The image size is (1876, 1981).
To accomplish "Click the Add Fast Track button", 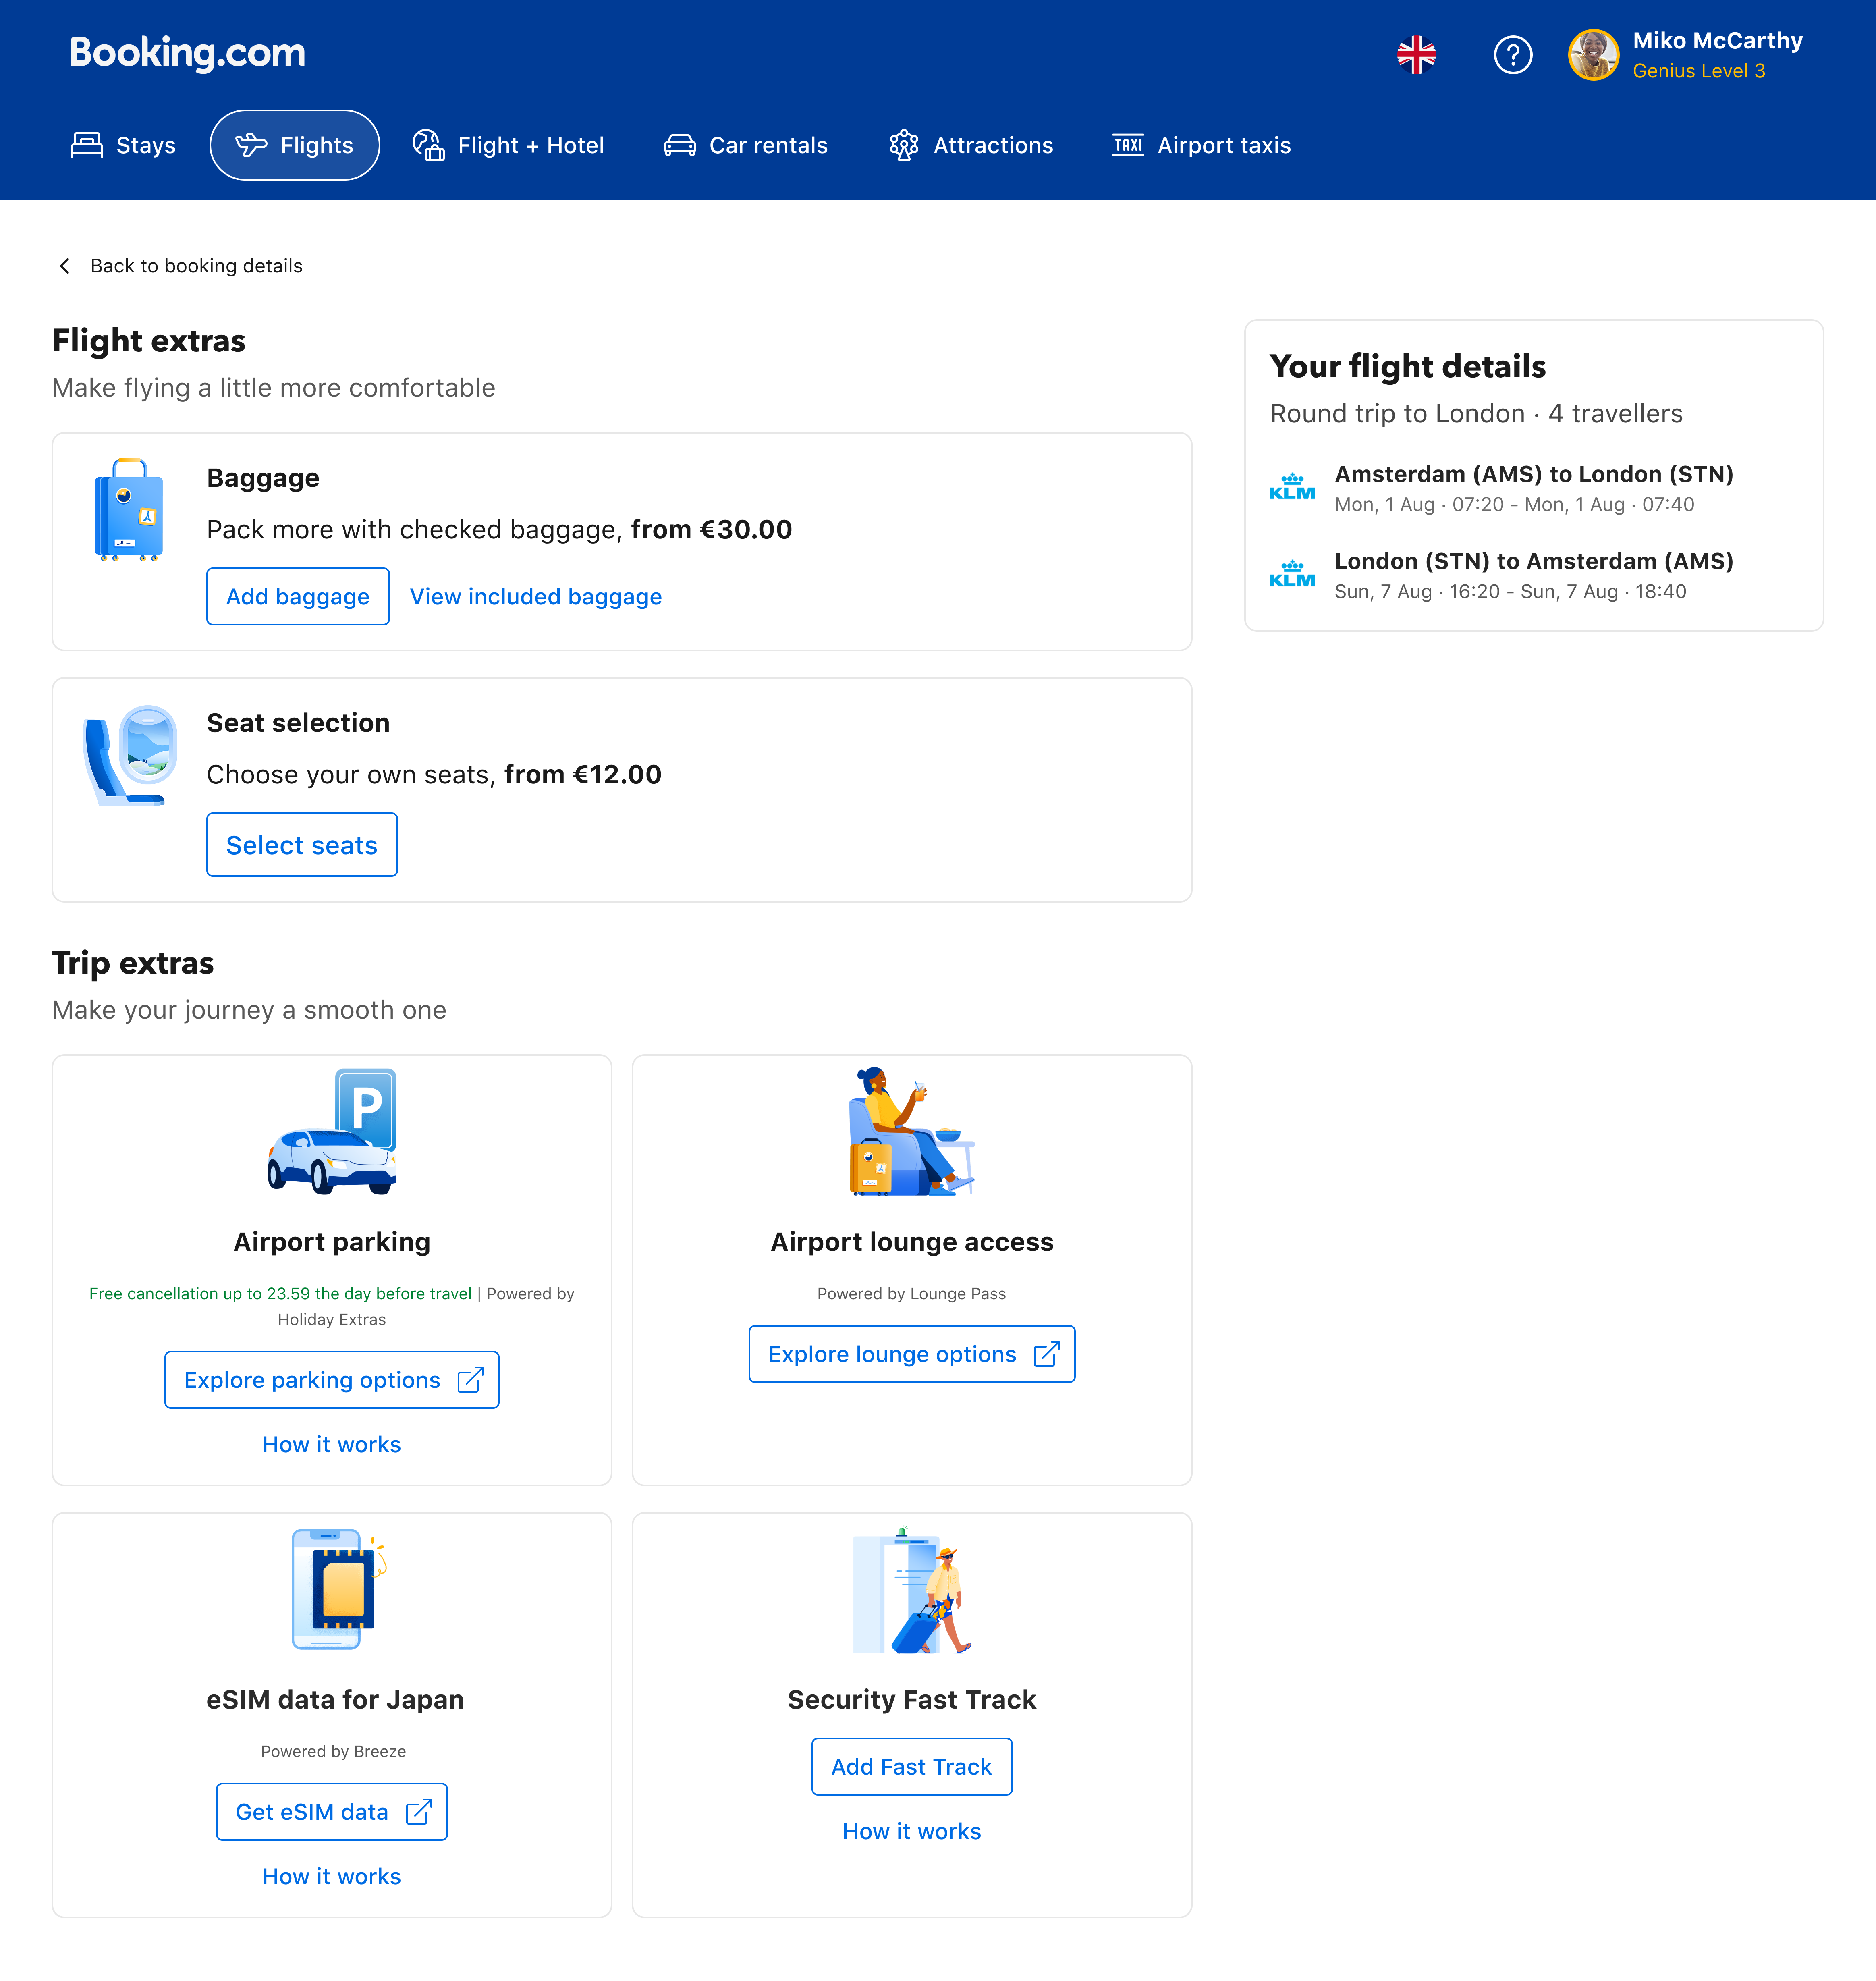I will click(x=912, y=1767).
